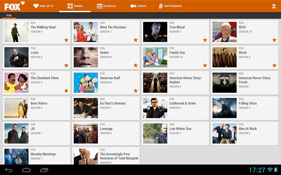Tap the Wi-Fi status icon
Image resolution: width=281 pixels, height=175 pixels.
[x=270, y=169]
